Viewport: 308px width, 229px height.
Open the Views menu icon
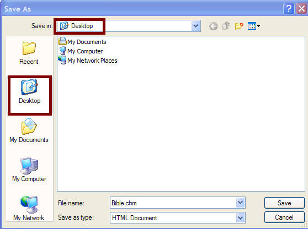(254, 26)
